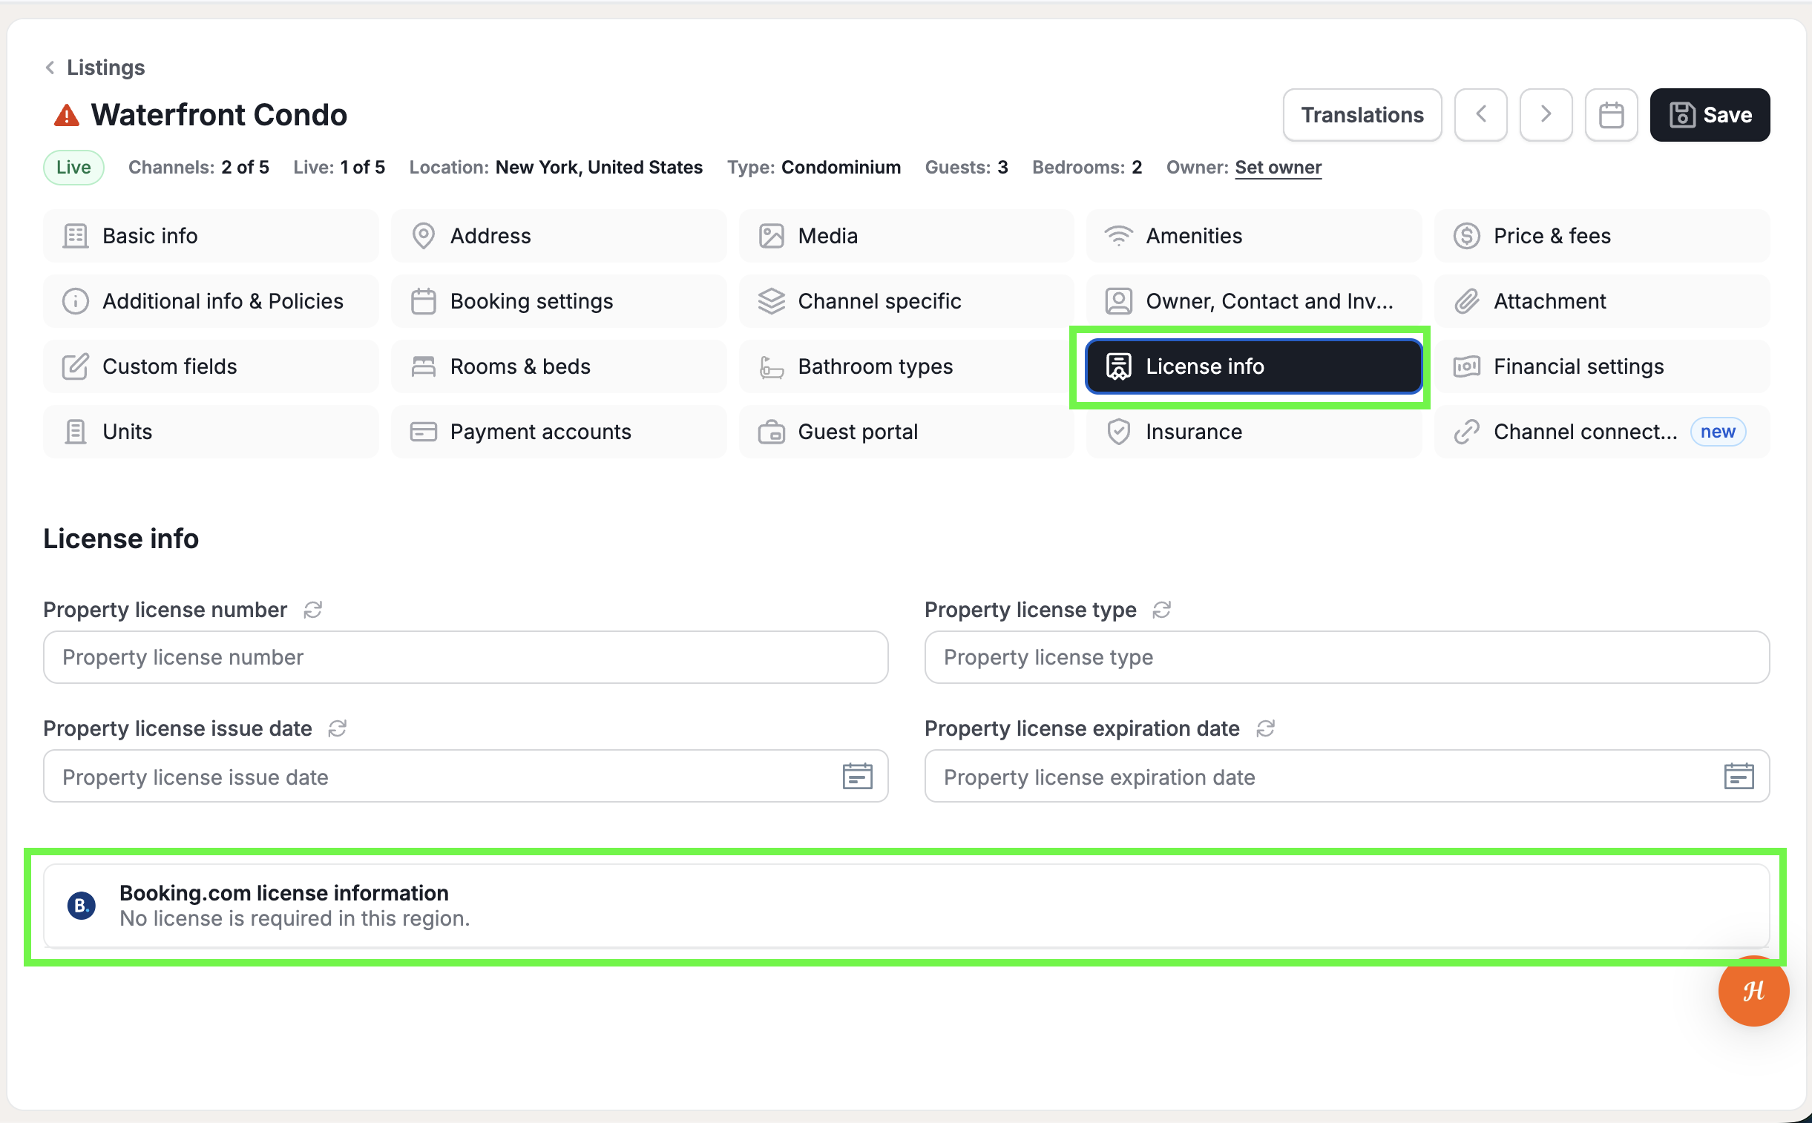Open the Insurance tab
The height and width of the screenshot is (1123, 1812).
(1254, 432)
